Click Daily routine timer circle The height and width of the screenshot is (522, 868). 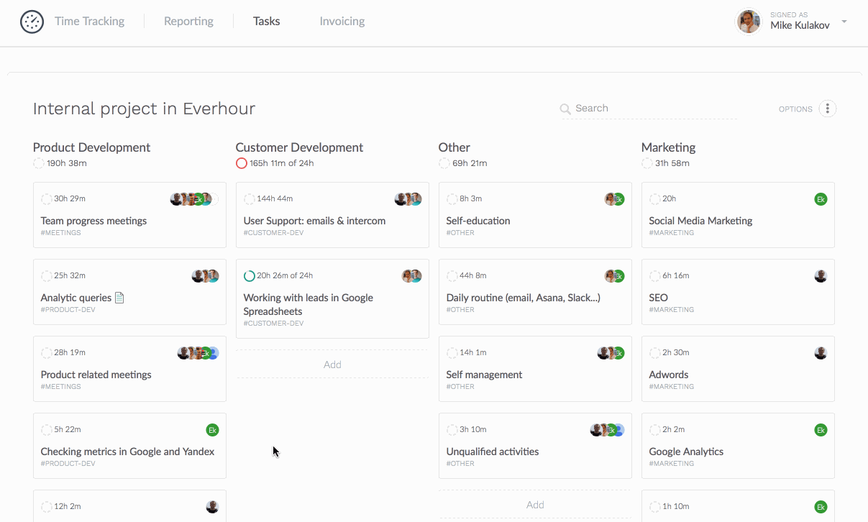click(452, 276)
